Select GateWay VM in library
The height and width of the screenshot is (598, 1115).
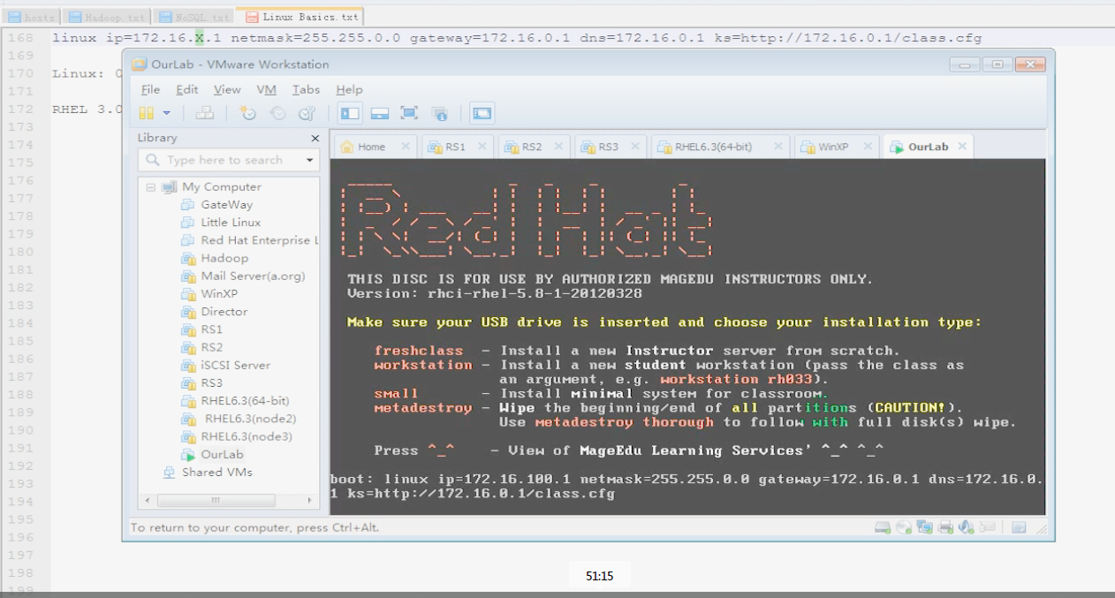pyautogui.click(x=226, y=204)
